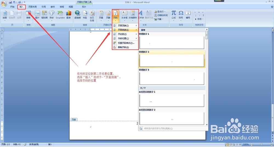
Task: Select Plain Number 2 (普通数字 2) thumbnail
Action: (x=172, y=60)
